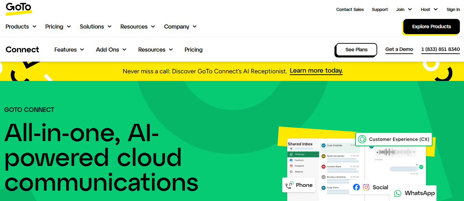The width and height of the screenshot is (464, 201).
Task: Click the green RO avatar in chat
Action: (x=421, y=167)
